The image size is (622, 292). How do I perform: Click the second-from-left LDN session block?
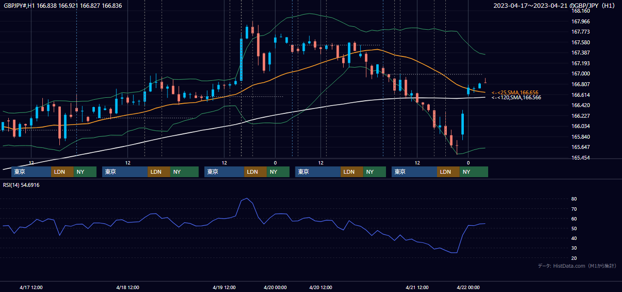(x=159, y=172)
